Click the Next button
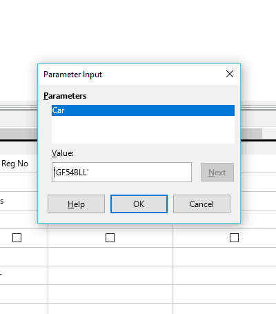 217,173
